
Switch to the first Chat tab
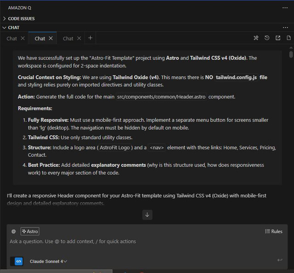(x=11, y=38)
